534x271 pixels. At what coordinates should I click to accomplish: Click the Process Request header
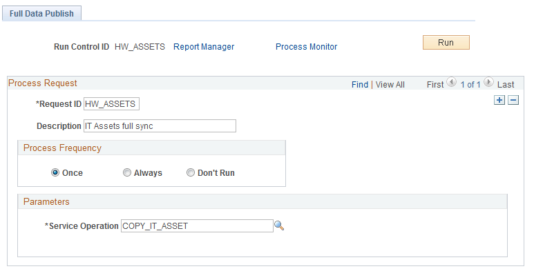43,83
